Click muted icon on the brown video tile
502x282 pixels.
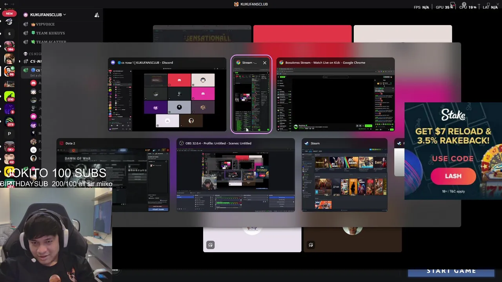(x=311, y=245)
